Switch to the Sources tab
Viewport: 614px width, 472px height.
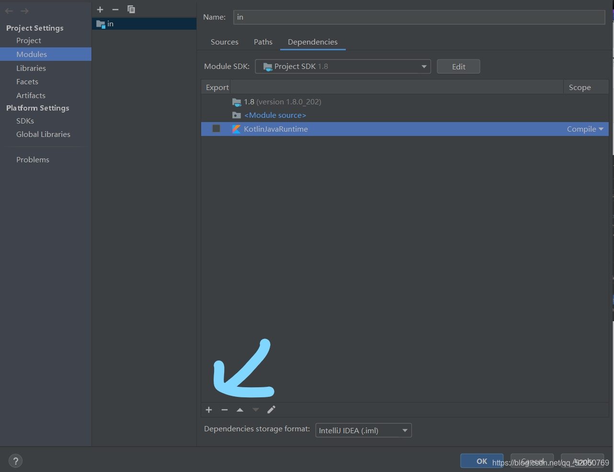[225, 42]
